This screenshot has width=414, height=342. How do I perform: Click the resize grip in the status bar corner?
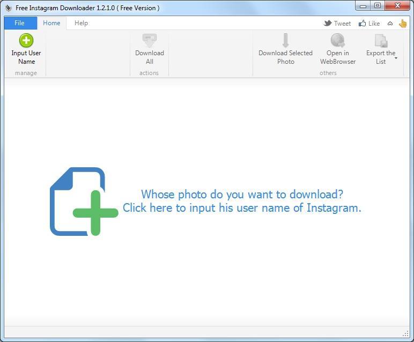coord(405,334)
